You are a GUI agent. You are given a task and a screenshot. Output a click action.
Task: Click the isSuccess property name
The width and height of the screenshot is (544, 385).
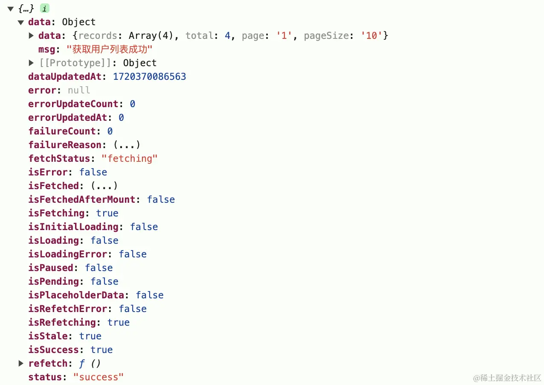coord(53,350)
